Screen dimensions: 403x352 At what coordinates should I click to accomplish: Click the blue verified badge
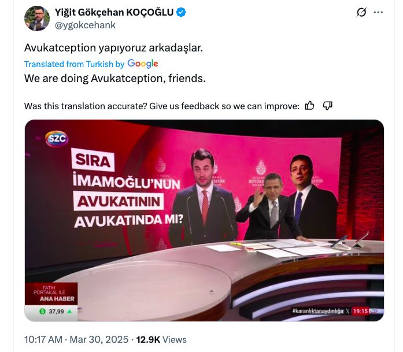point(181,12)
